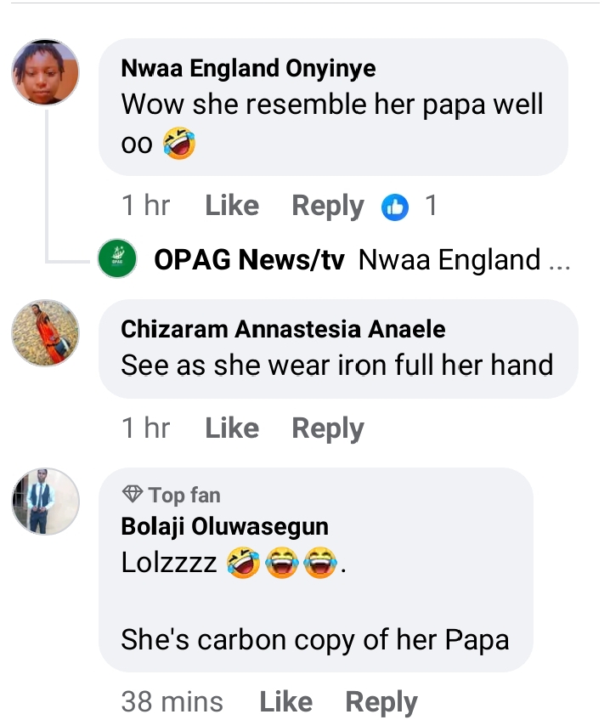
Task: Expand the OPAG News/tv reply thread
Action: pos(463,260)
